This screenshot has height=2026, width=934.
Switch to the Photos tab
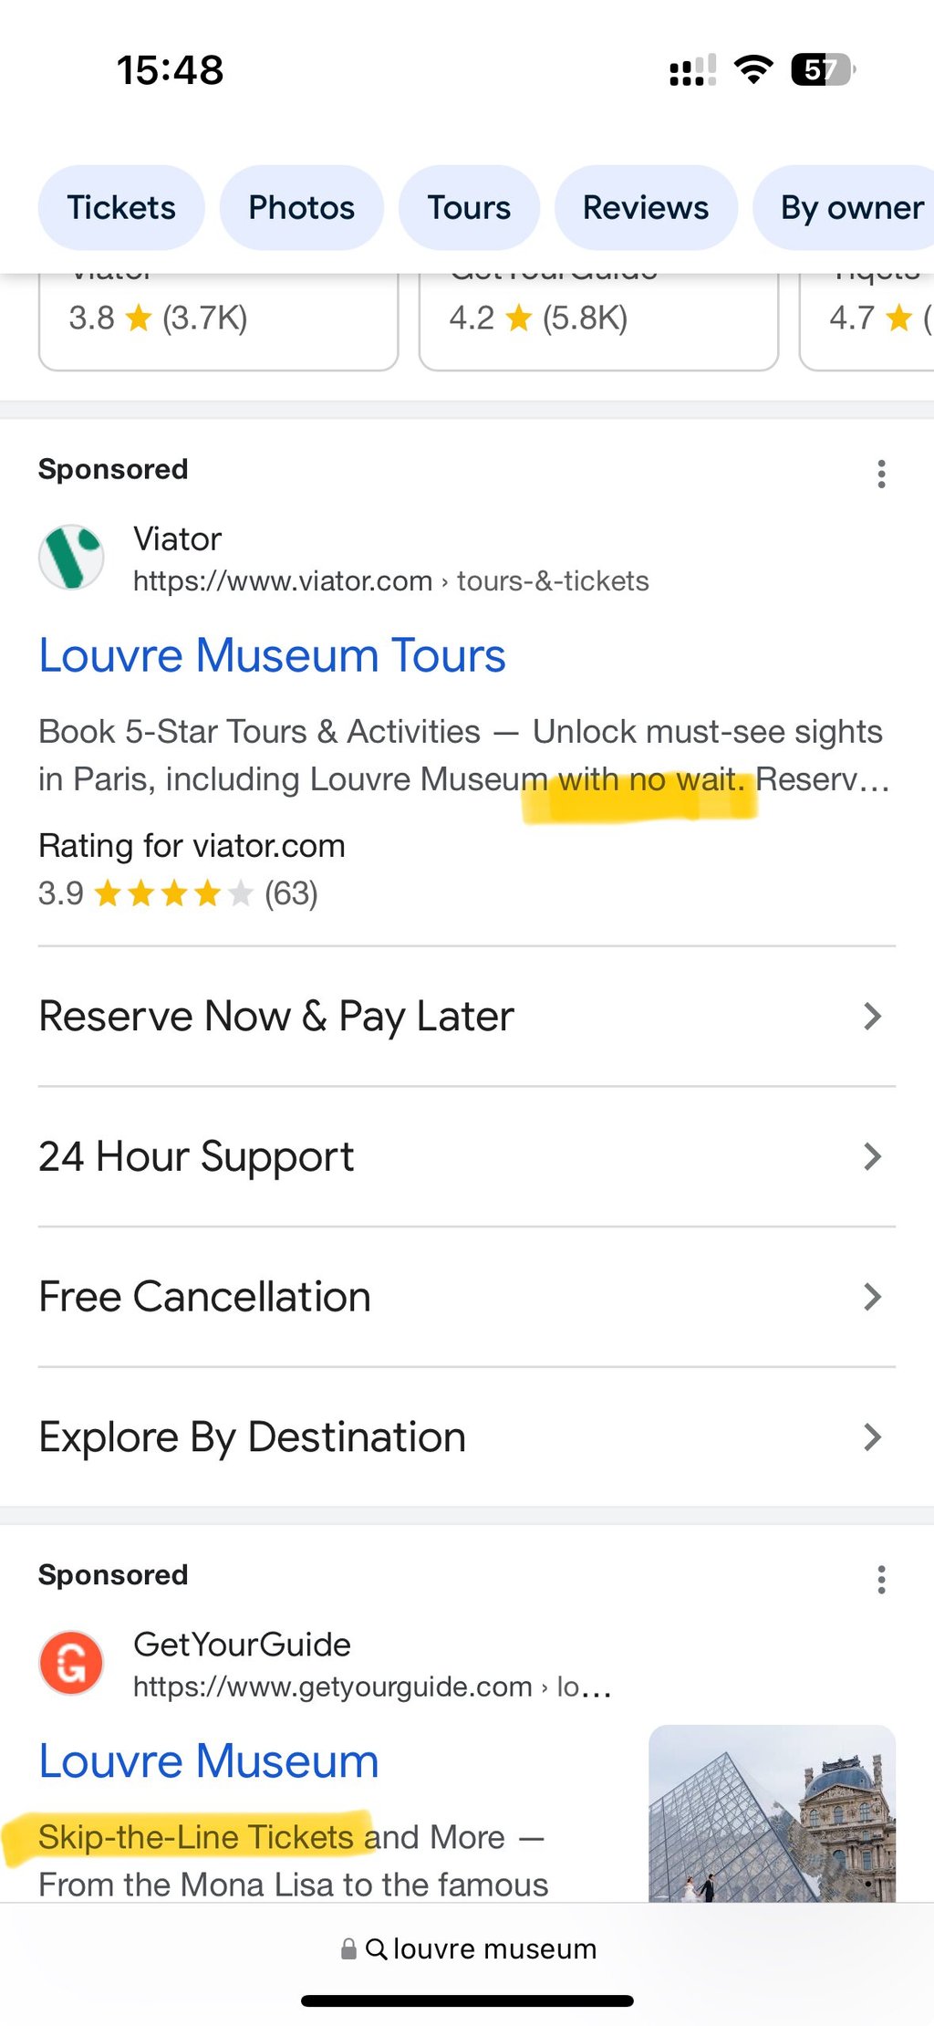tap(301, 208)
